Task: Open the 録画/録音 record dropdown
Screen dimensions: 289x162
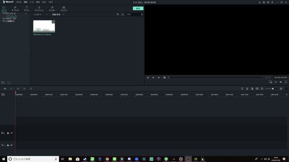Action: pyautogui.click(x=58, y=14)
